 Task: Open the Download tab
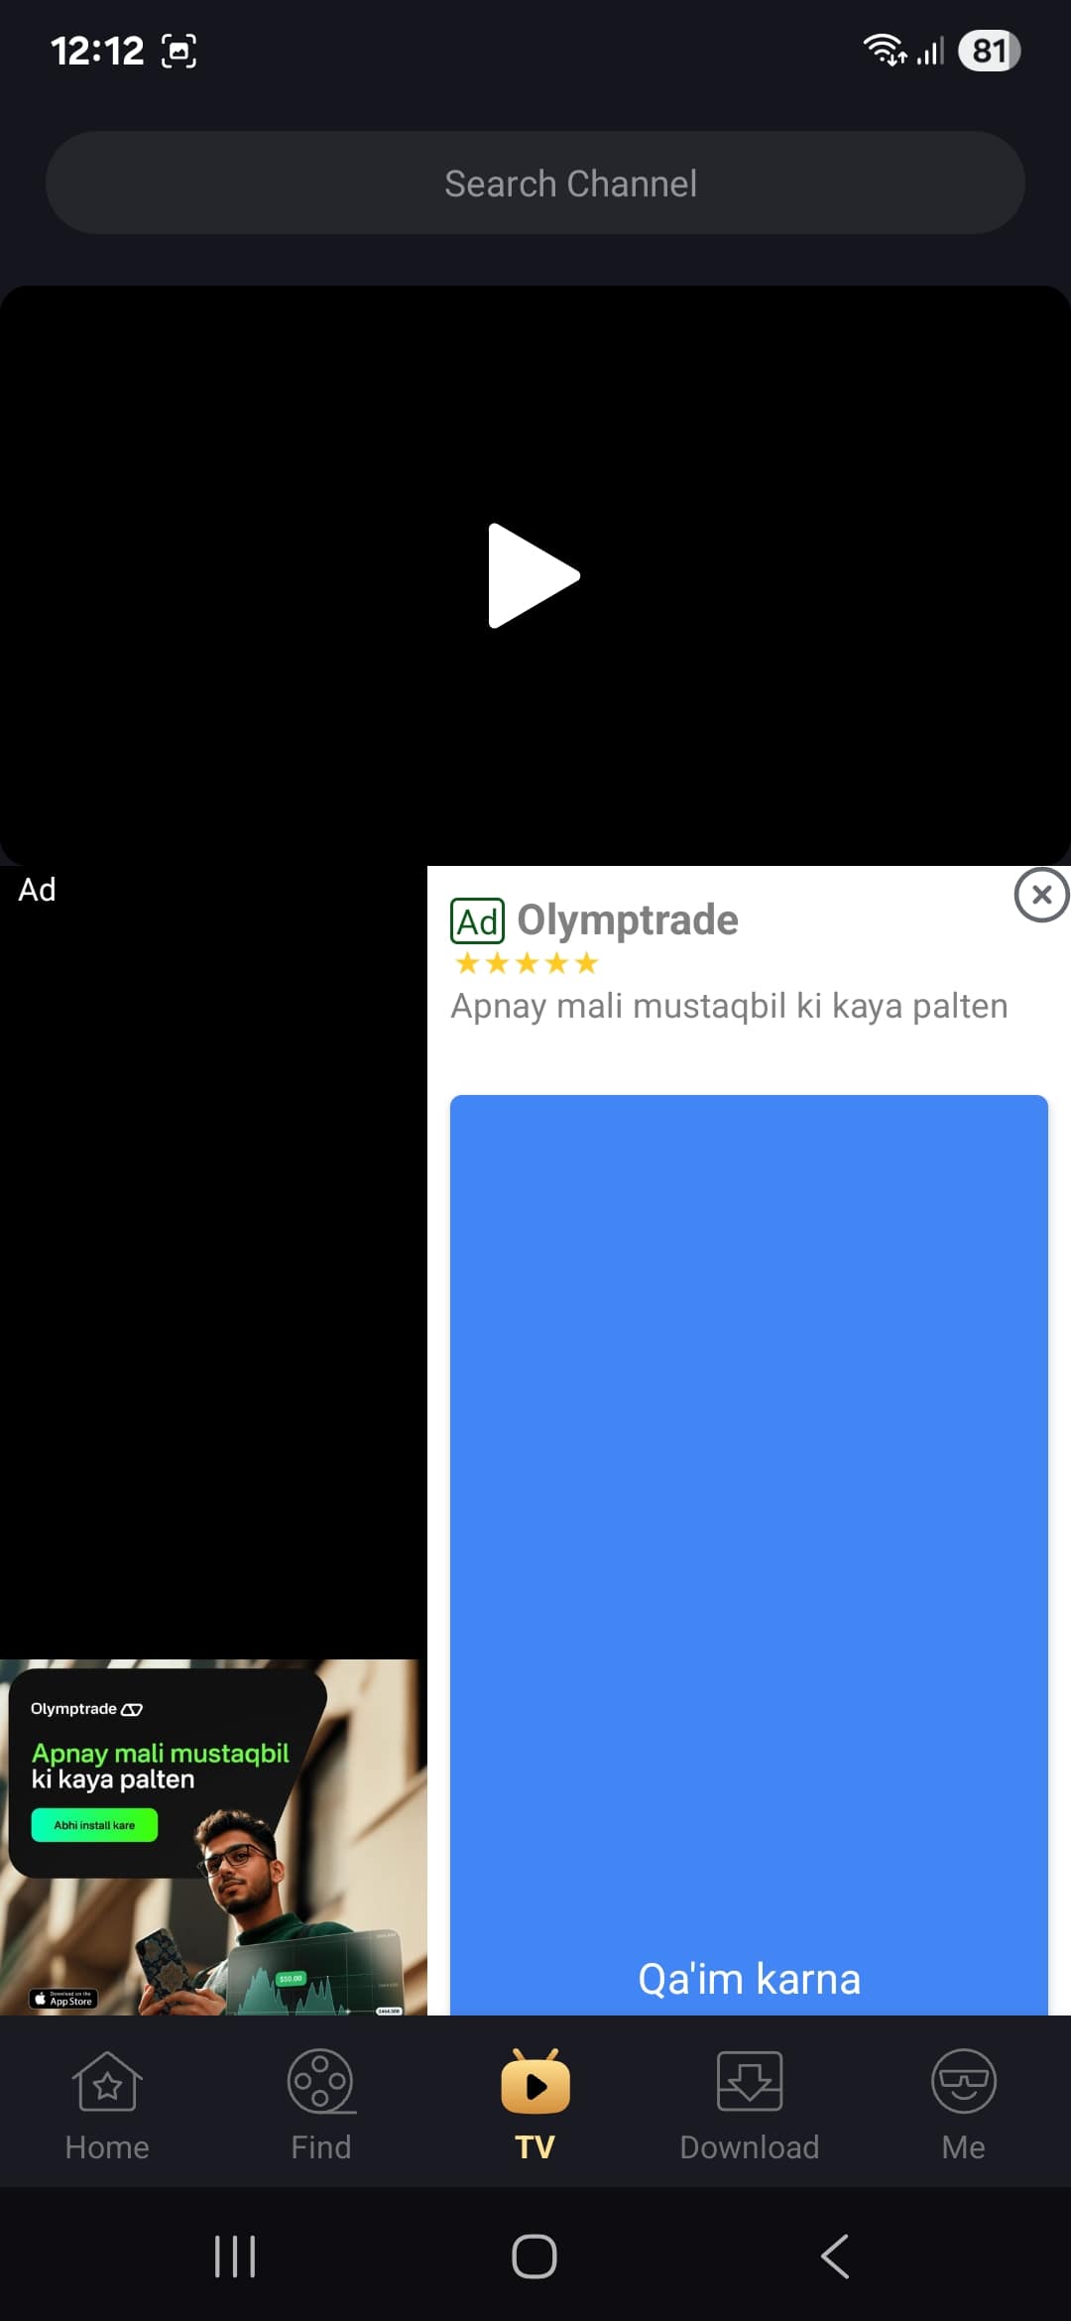750,2105
